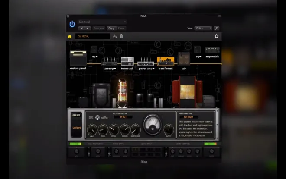Open the custom panel amp module

coord(78,58)
